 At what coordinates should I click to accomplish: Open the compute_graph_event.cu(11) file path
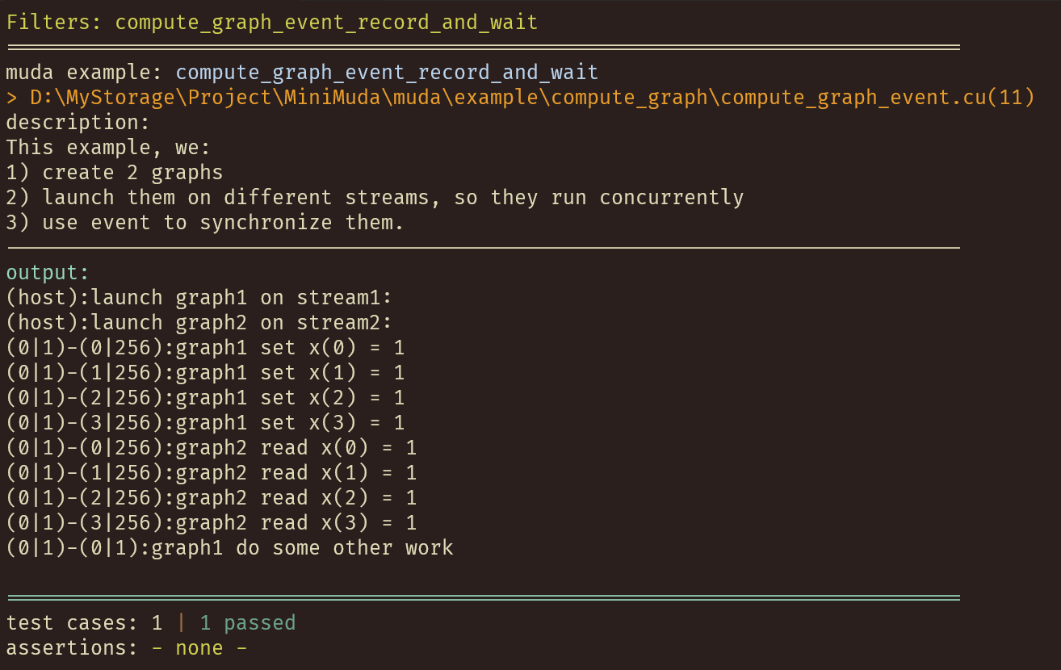[x=521, y=98]
